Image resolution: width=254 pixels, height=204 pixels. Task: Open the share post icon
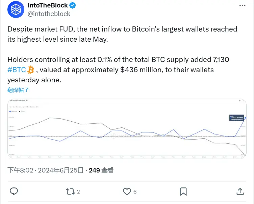pos(240,191)
